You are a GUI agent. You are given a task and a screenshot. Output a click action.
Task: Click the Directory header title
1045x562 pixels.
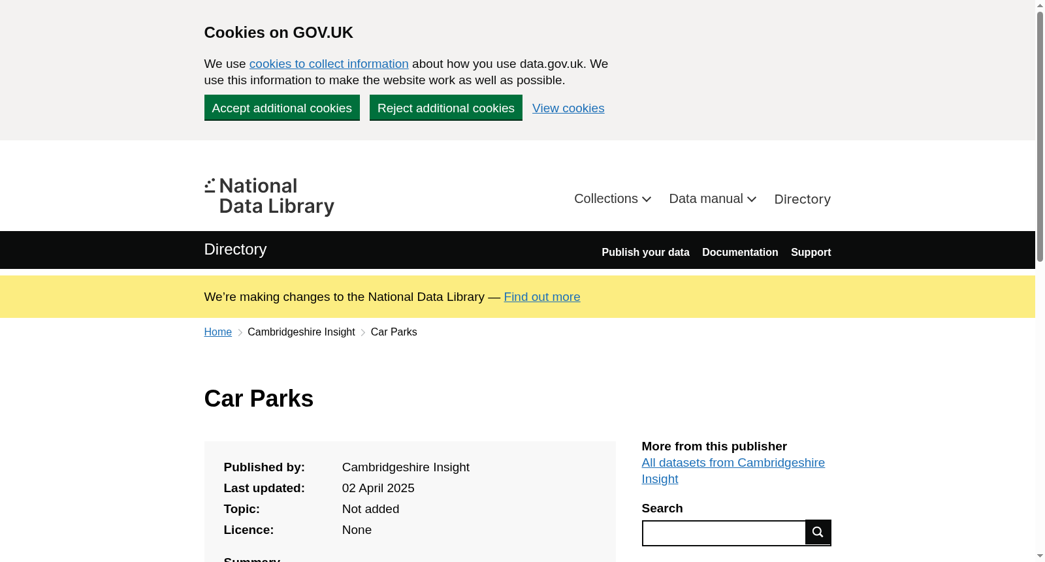(235, 249)
